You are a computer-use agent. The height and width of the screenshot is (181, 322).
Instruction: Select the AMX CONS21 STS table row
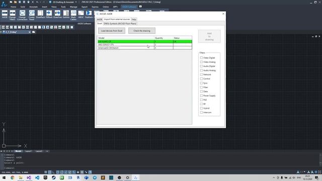(145, 45)
